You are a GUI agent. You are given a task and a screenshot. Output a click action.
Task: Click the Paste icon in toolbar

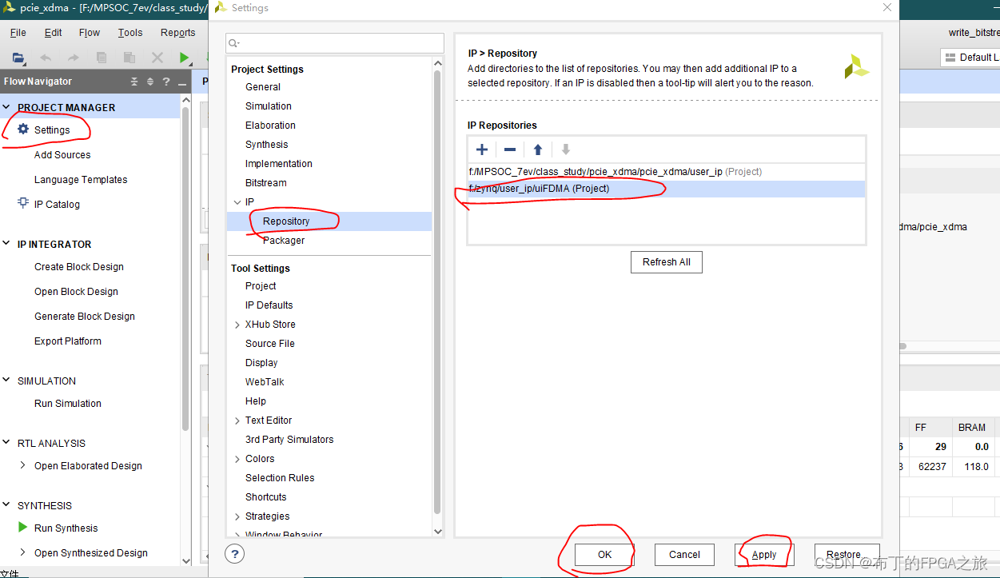coord(129,58)
